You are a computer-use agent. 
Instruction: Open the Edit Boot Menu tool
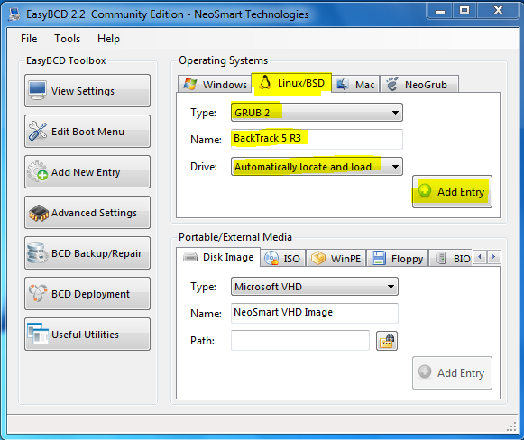coord(87,132)
